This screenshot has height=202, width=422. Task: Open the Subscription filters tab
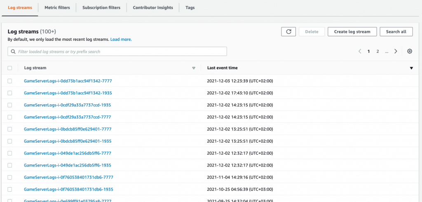click(101, 7)
